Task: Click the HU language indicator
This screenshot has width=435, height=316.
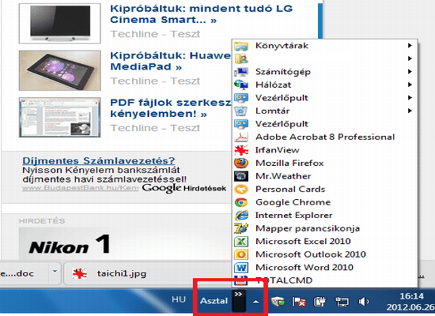Action: click(x=179, y=300)
